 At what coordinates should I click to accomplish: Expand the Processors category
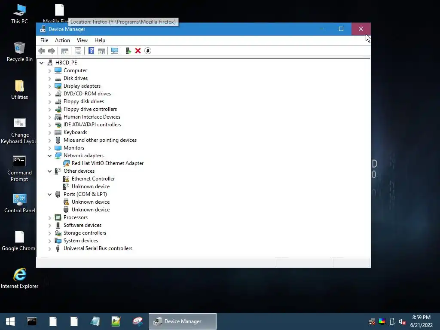point(50,218)
